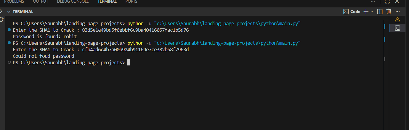Kill terminal with the trash icon

[x=389, y=12]
